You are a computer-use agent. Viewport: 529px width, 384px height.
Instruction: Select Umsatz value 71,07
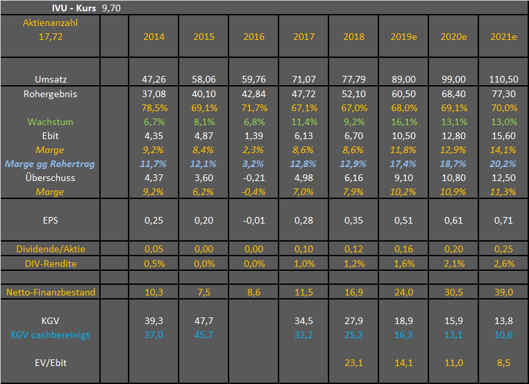click(x=304, y=79)
